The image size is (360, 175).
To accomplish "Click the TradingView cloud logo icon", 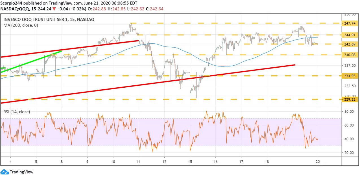I will coord(5,172).
